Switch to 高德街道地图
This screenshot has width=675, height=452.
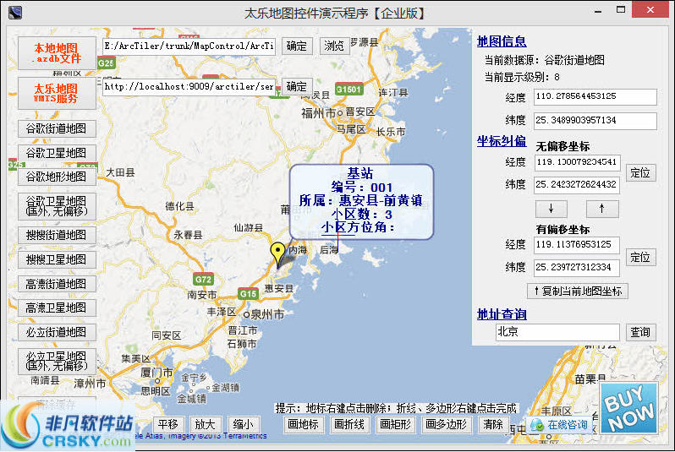(57, 284)
